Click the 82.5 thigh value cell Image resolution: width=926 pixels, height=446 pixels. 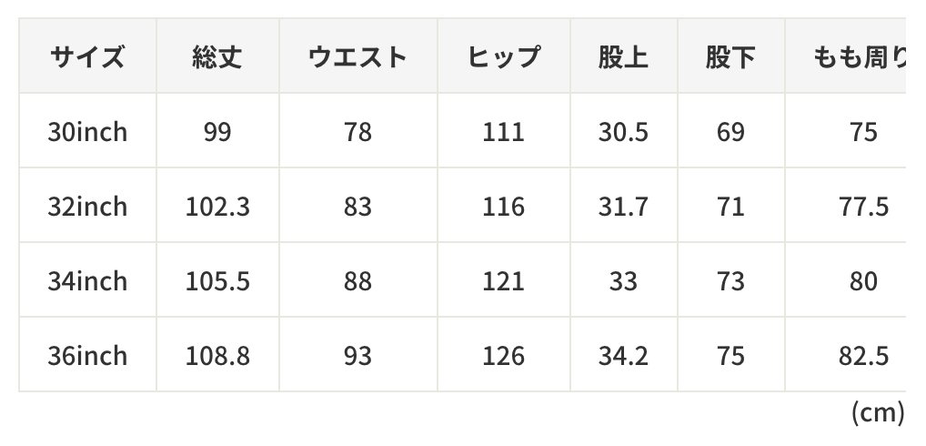pyautogui.click(x=862, y=355)
